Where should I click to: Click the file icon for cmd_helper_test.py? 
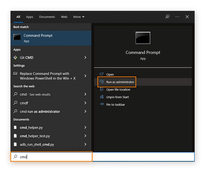[15, 136]
